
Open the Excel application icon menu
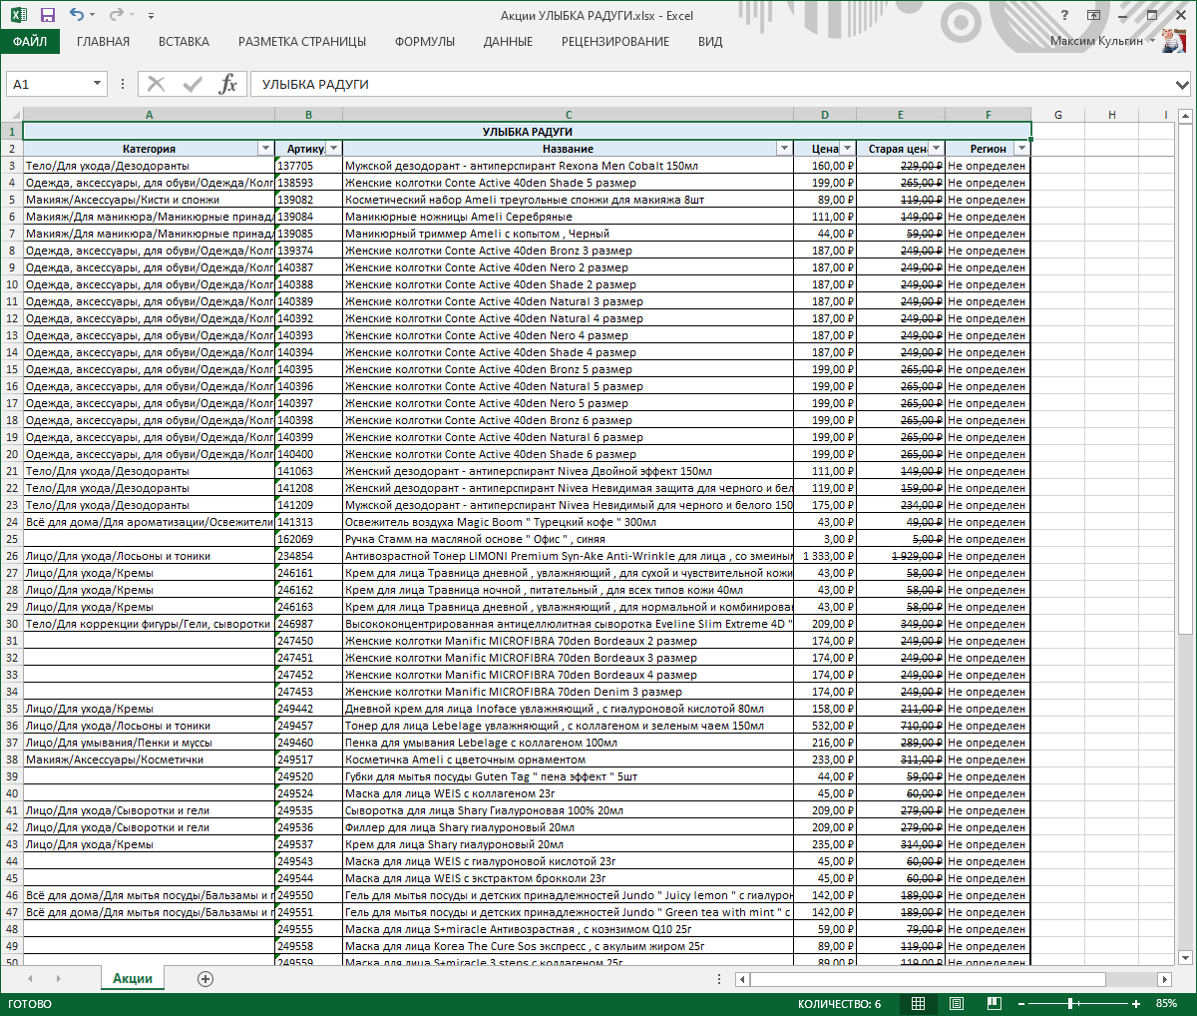19,15
